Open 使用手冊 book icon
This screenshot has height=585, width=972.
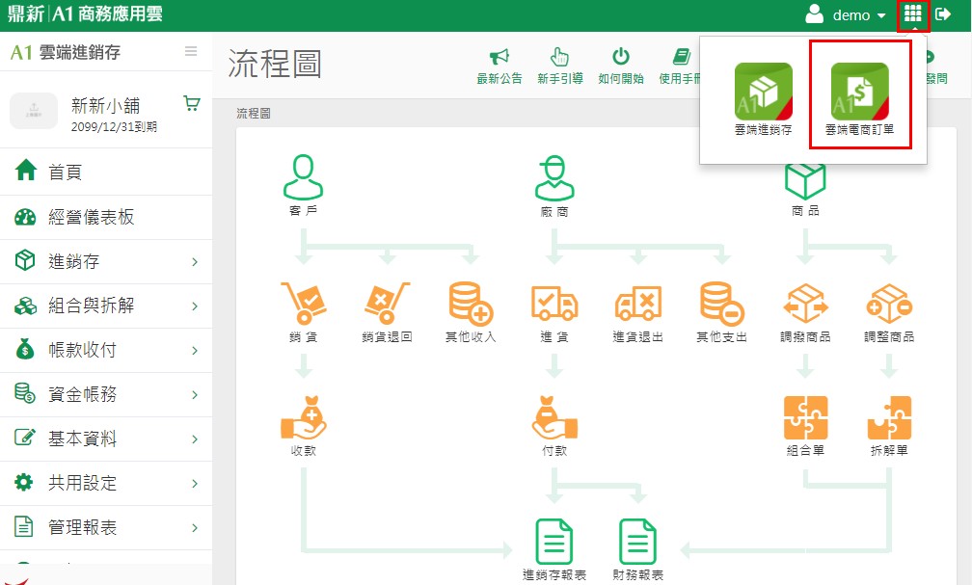click(681, 57)
